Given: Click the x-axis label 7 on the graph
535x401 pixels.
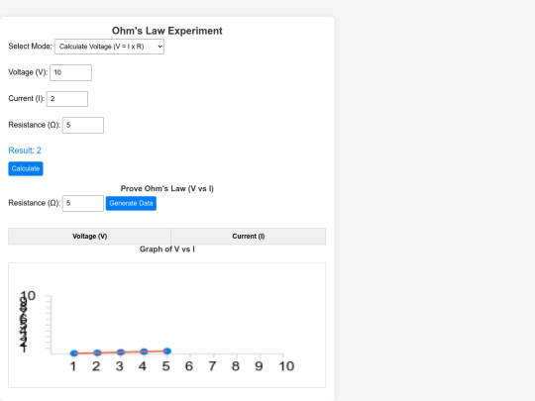Looking at the screenshot, I should click(212, 366).
